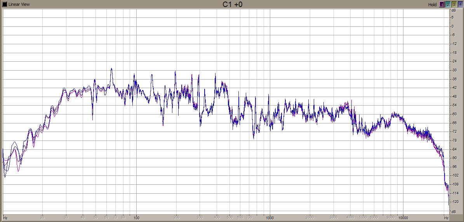Click the 100 Hz frequency axis label
464x222 pixels.
pos(136,218)
